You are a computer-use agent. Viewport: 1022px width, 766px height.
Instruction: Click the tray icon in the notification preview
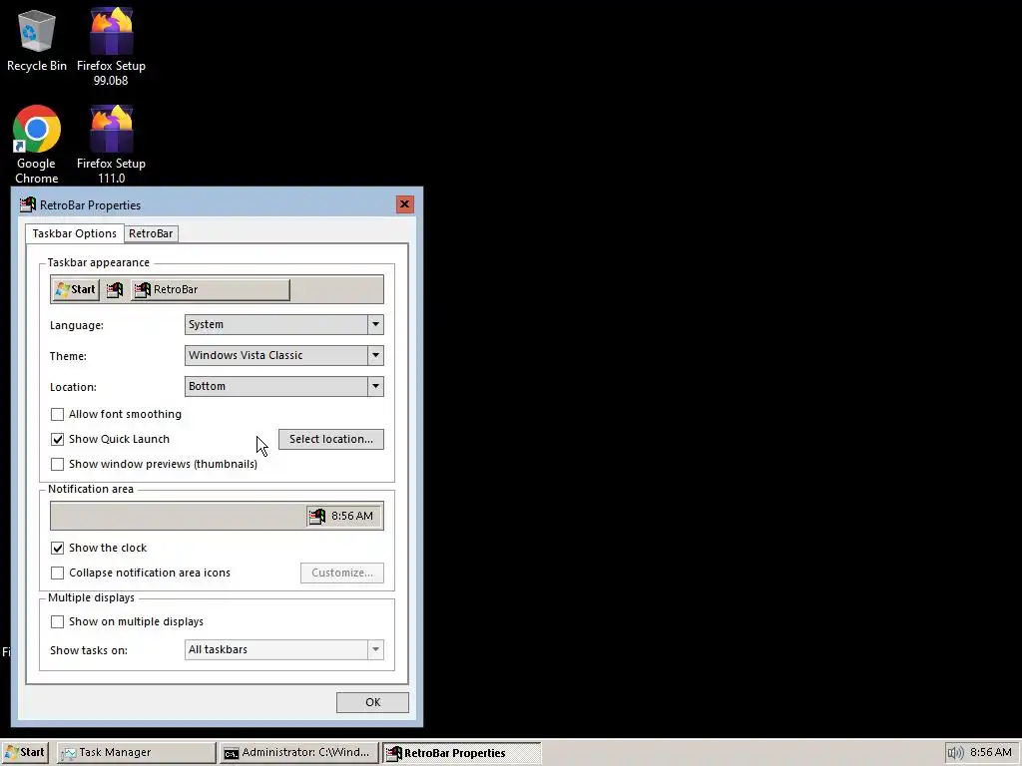coord(317,516)
